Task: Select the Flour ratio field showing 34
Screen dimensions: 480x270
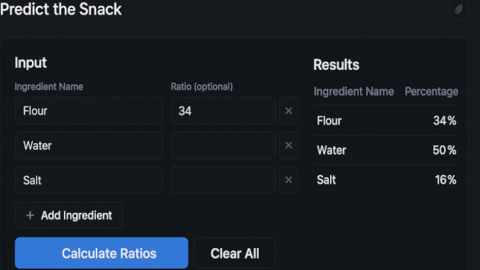Action: coord(223,111)
